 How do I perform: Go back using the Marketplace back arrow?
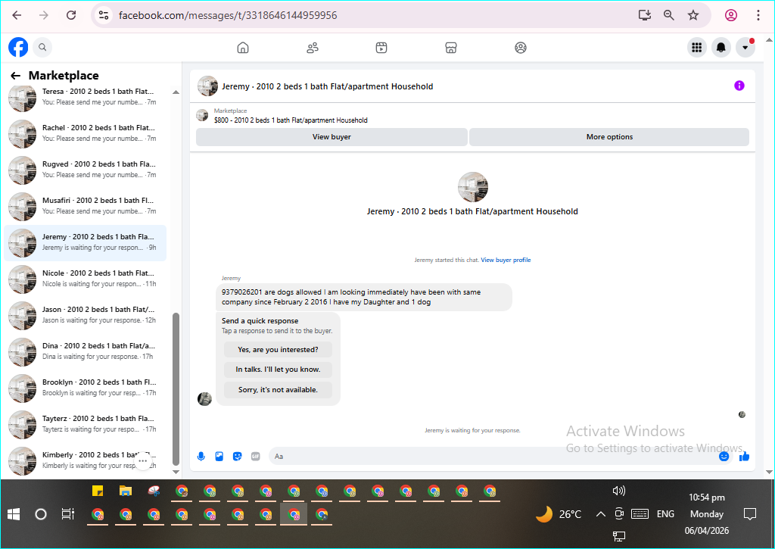coord(15,76)
